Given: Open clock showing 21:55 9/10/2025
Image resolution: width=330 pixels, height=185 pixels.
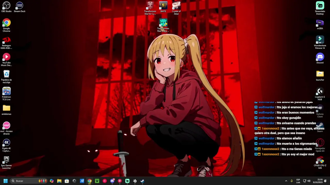Looking at the screenshot, I should click(318, 181).
